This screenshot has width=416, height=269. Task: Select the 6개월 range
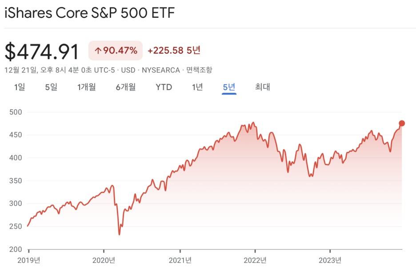point(125,87)
